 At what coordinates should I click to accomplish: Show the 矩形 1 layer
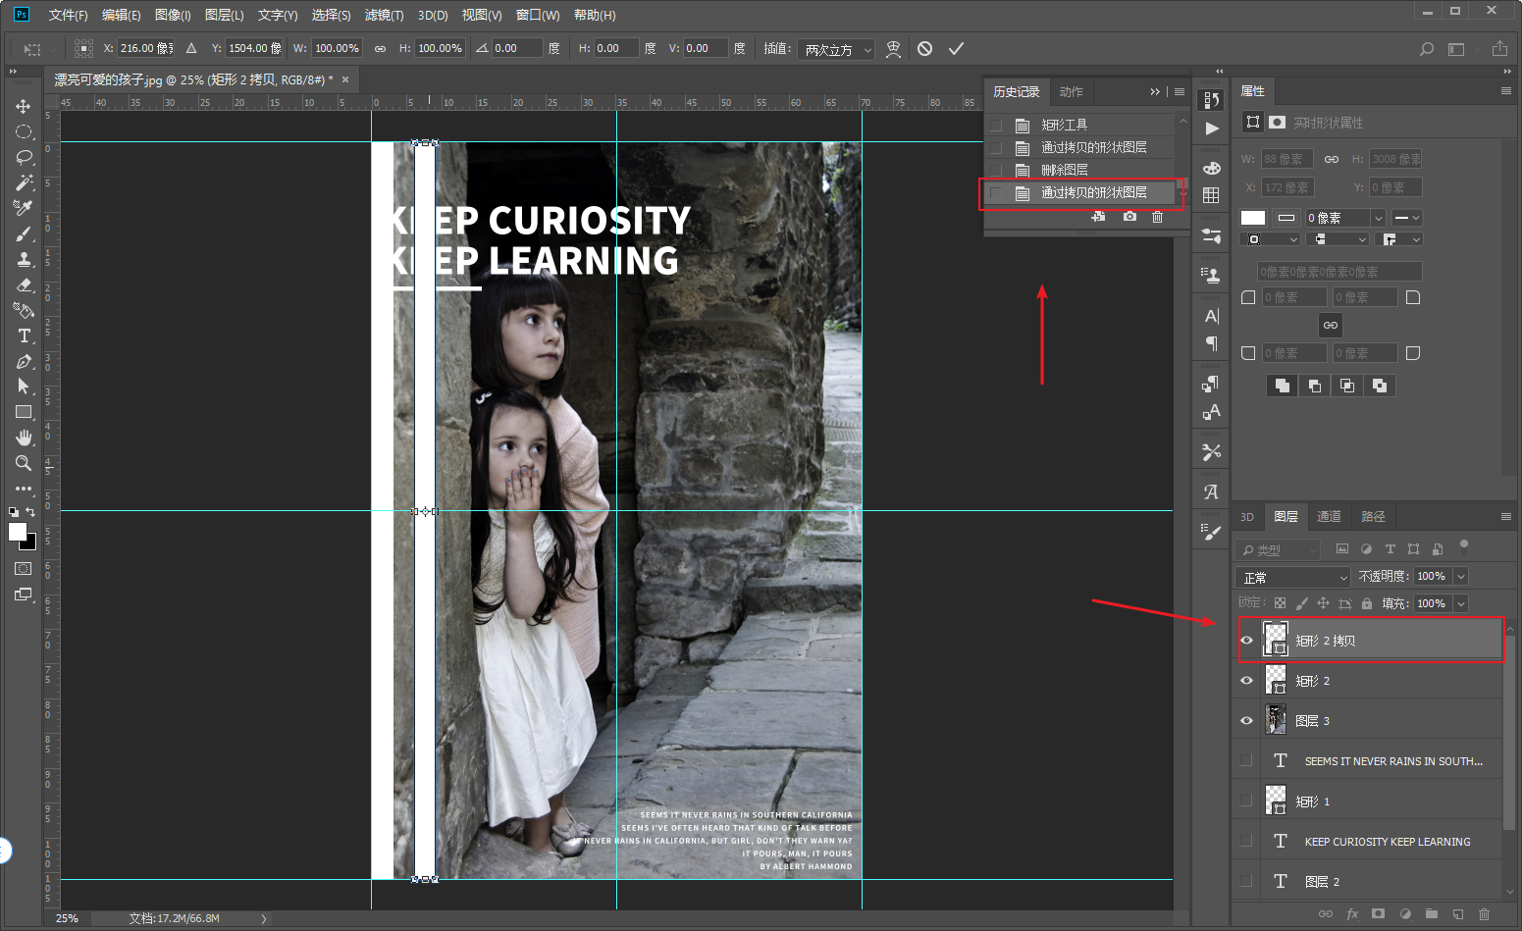click(1246, 802)
